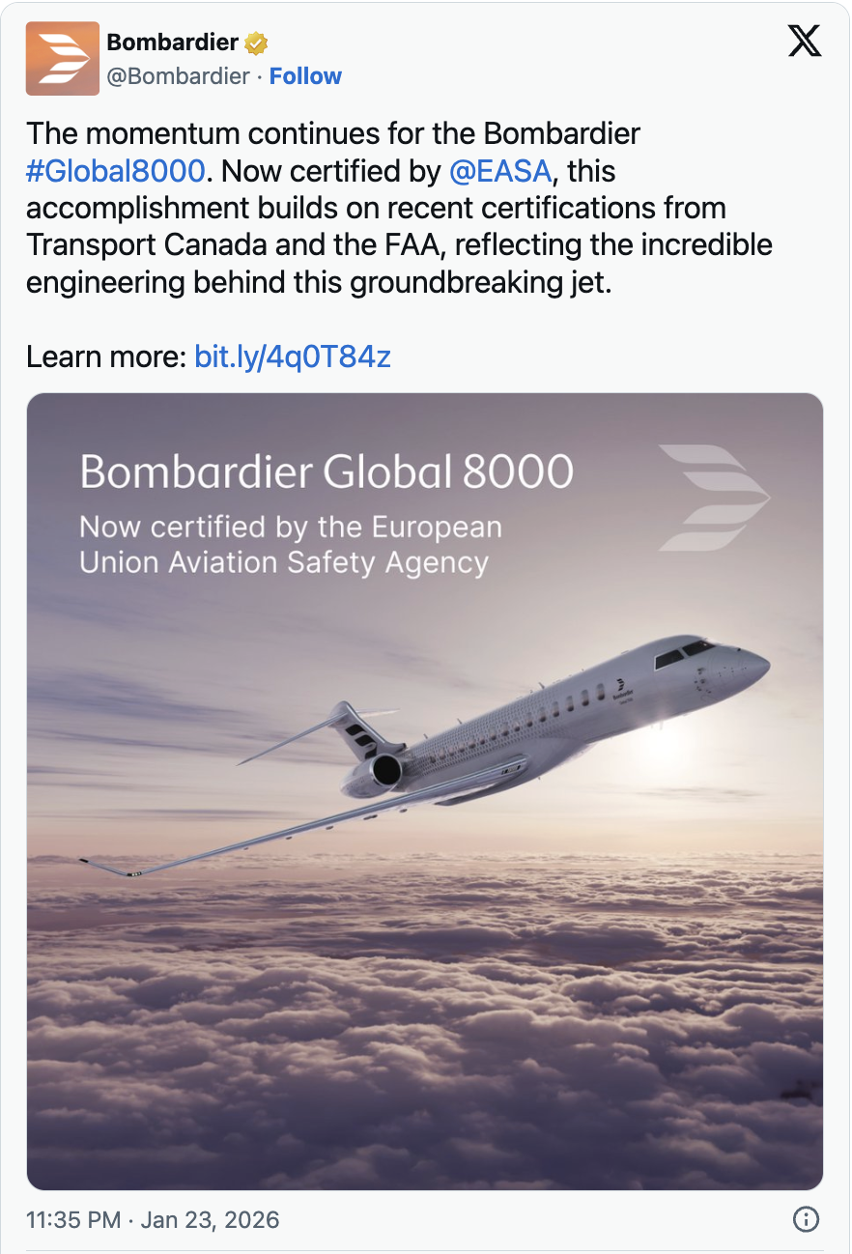Image resolution: width=852 pixels, height=1254 pixels.
Task: Open the tweet info icon
Action: pos(805,1219)
